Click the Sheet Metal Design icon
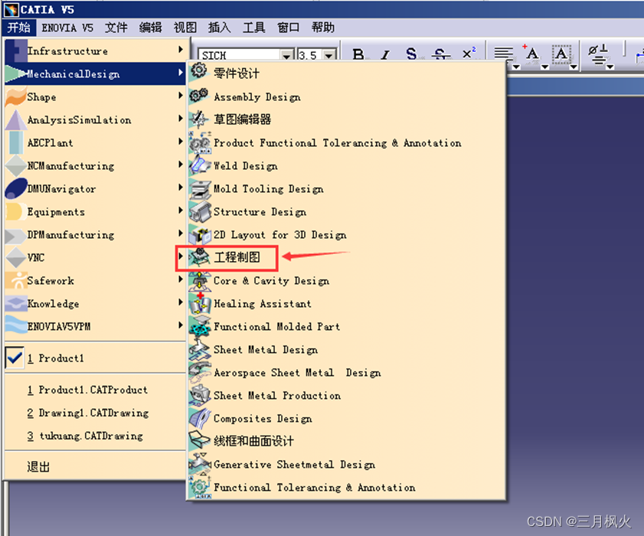This screenshot has width=644, height=536. [200, 349]
